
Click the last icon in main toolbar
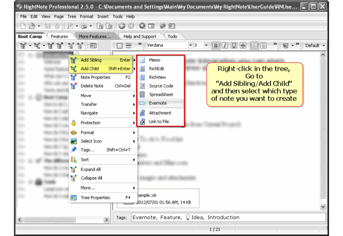click(x=172, y=26)
